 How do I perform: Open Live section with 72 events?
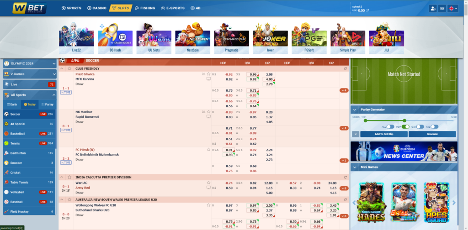pyautogui.click(x=30, y=84)
